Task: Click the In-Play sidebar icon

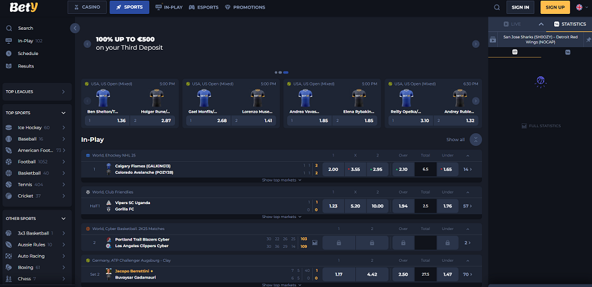Action: (x=9, y=41)
